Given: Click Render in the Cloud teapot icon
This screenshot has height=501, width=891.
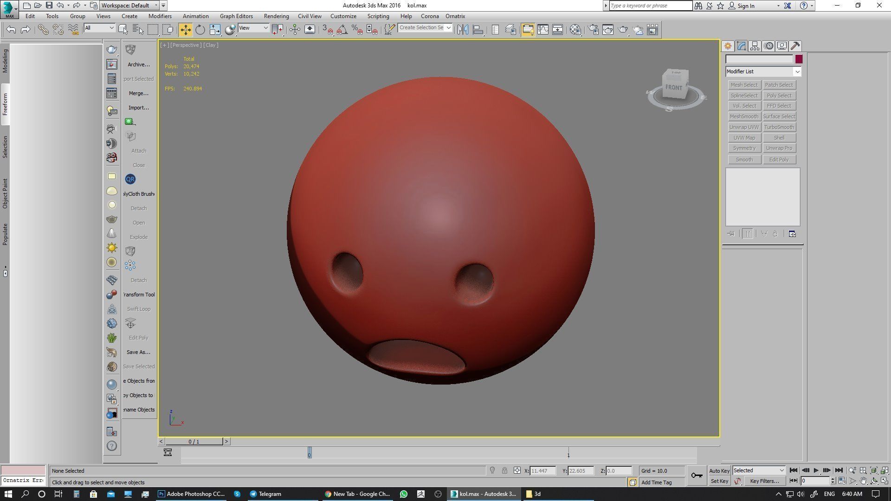Looking at the screenshot, I should (x=638, y=30).
